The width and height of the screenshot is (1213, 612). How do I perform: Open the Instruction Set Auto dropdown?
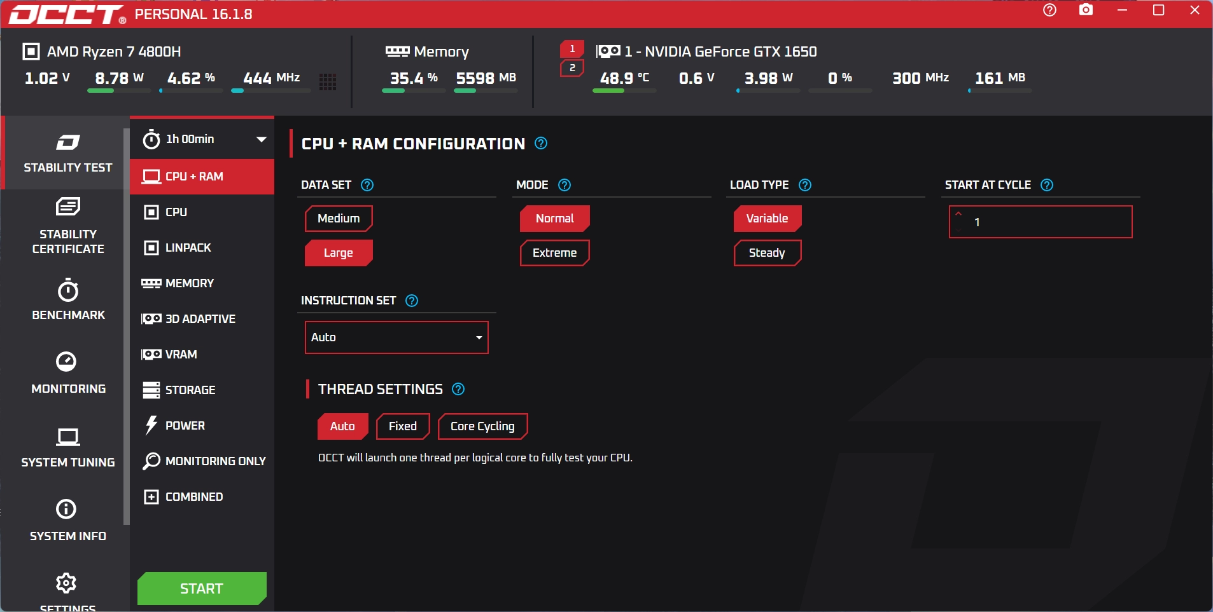[x=396, y=337]
